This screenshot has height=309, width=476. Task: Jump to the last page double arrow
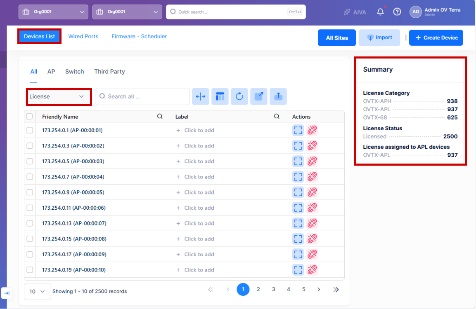(x=336, y=289)
